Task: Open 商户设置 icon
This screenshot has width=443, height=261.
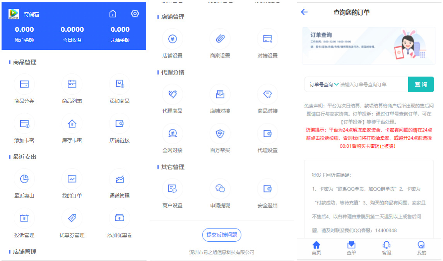Action: (x=172, y=188)
